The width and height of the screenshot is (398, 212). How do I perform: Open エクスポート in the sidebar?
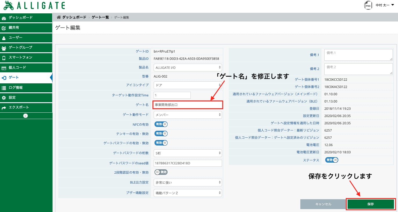pyautogui.click(x=26, y=107)
